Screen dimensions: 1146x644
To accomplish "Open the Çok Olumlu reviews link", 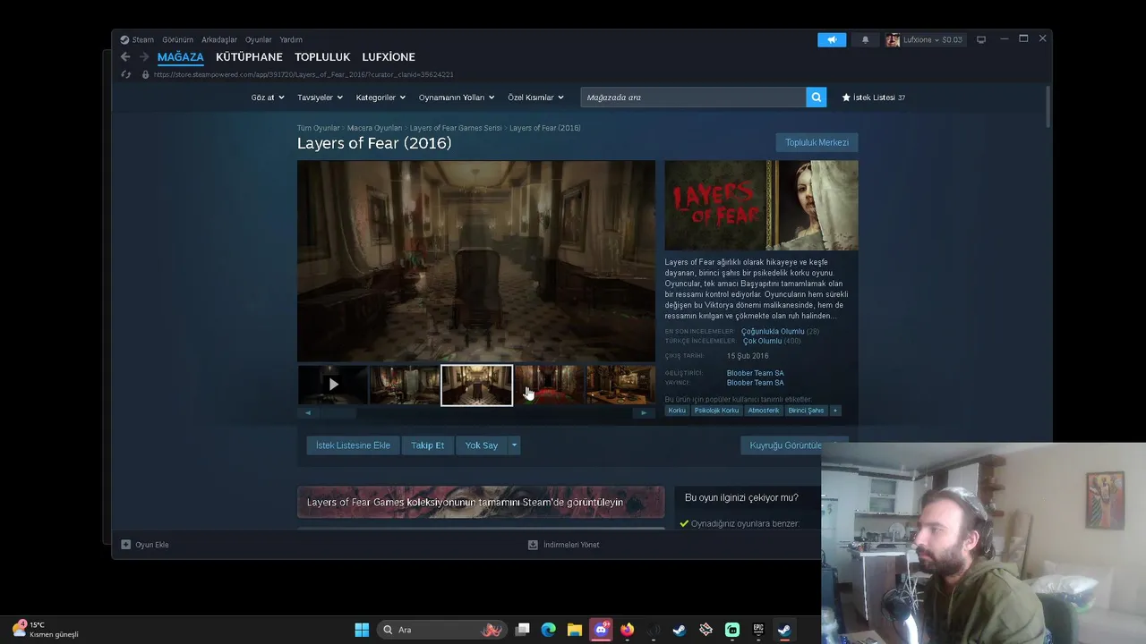I will (x=762, y=341).
